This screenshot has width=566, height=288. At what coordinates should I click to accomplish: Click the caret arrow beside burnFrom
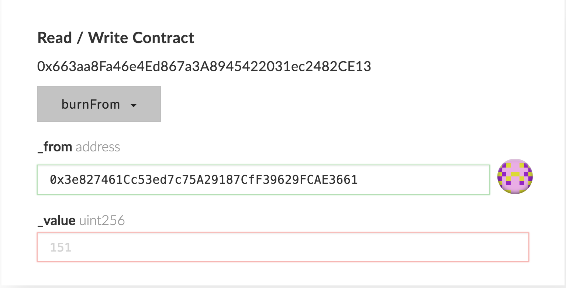134,106
